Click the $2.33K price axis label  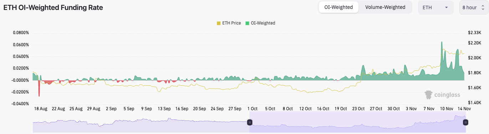[x=475, y=33]
